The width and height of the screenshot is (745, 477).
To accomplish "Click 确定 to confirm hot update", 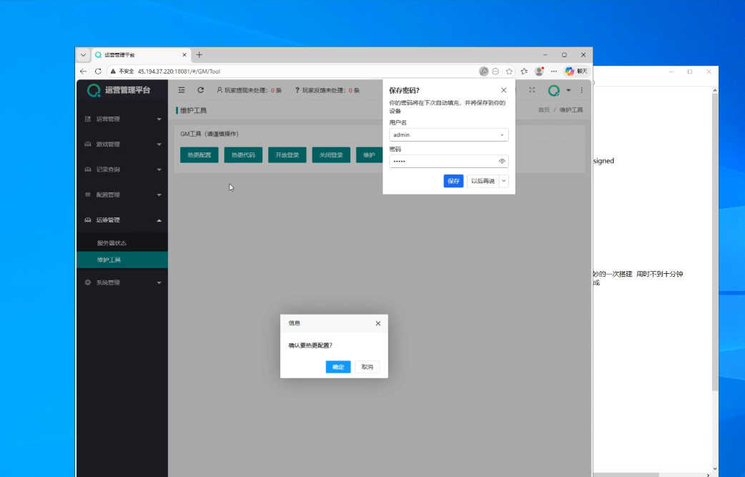I will pos(338,367).
